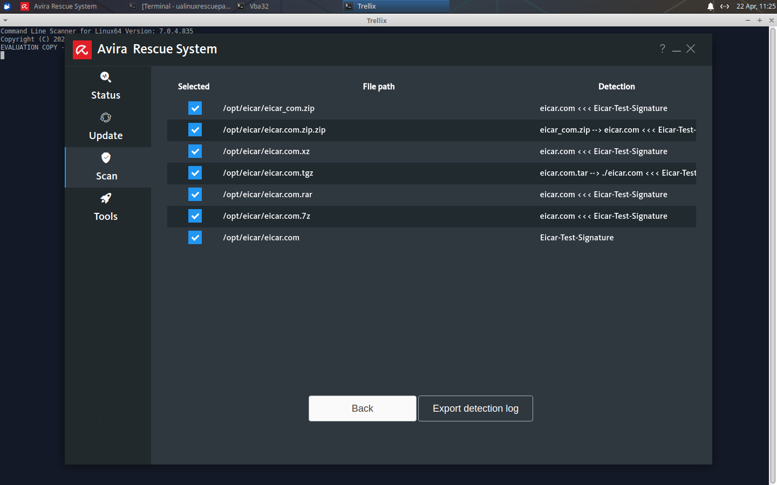Click the Avira logo in the window header
The height and width of the screenshot is (485, 777).
(x=82, y=50)
